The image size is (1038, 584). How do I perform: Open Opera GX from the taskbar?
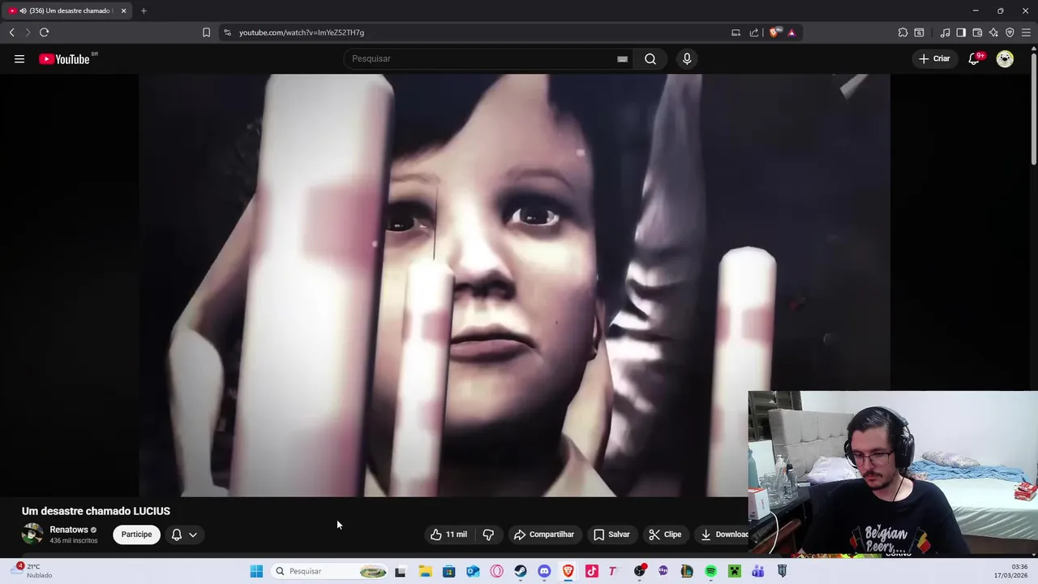(496, 571)
